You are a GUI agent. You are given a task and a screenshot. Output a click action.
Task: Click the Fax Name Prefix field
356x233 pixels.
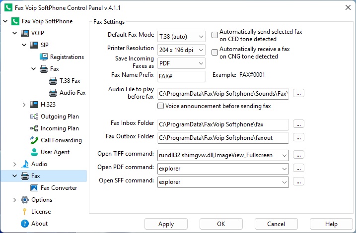coord(181,76)
